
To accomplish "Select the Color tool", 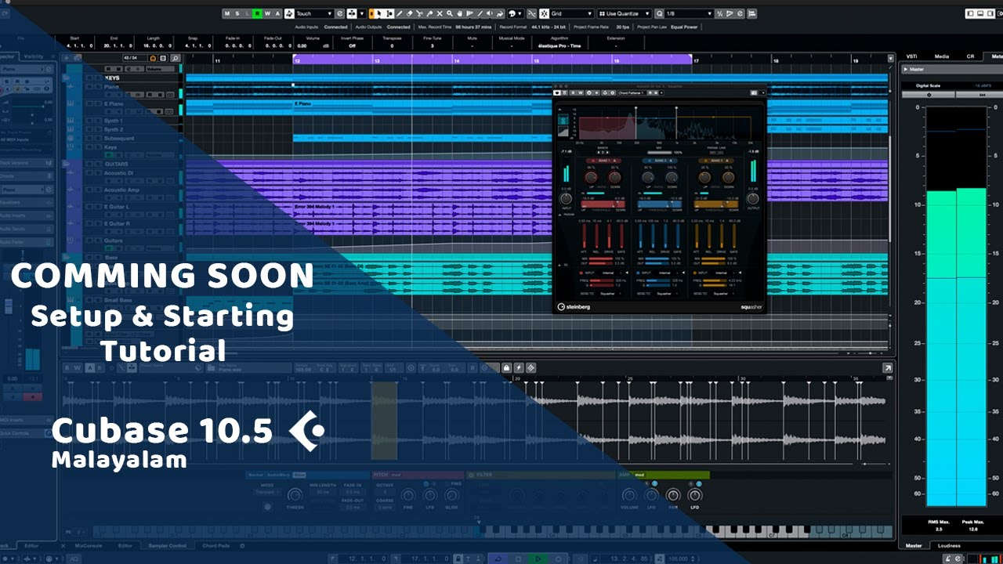I will pyautogui.click(x=500, y=13).
